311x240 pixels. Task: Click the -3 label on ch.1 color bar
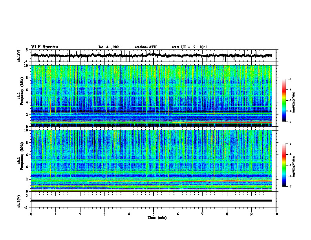pyautogui.click(x=289, y=79)
